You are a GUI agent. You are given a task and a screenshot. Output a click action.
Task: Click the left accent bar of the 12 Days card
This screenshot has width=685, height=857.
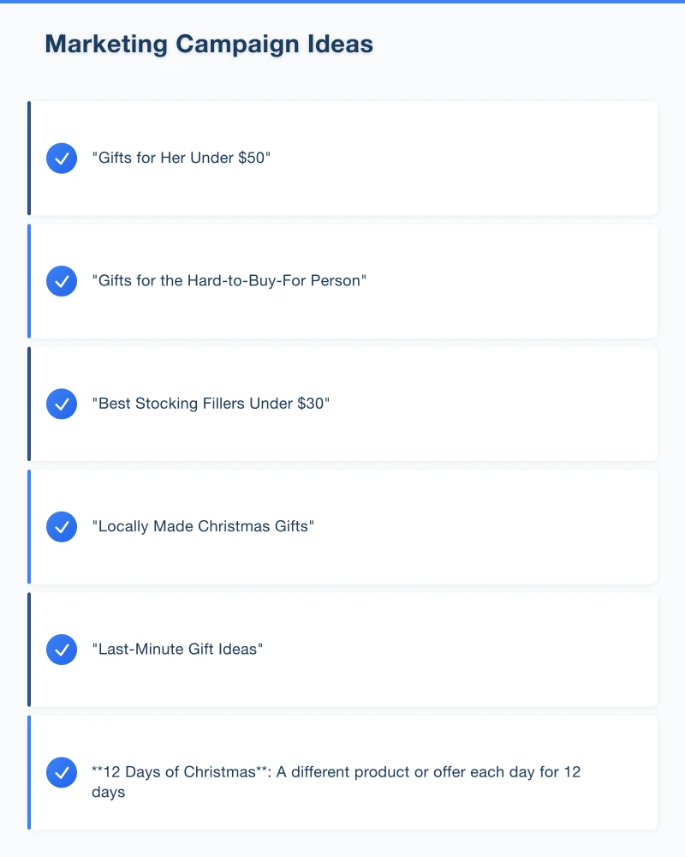point(29,772)
